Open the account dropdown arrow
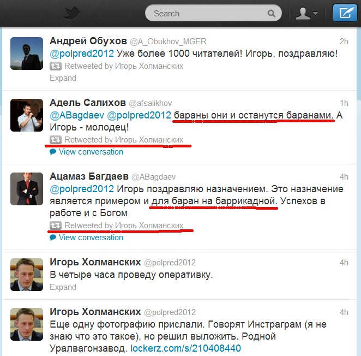 315,13
